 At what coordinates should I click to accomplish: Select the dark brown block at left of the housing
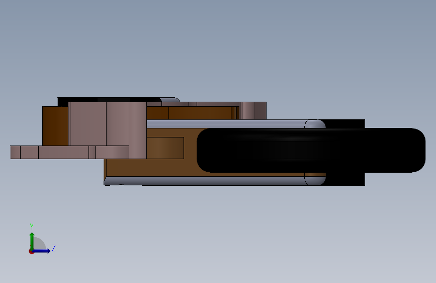(55, 126)
